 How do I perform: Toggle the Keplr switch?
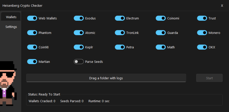pos(79,47)
